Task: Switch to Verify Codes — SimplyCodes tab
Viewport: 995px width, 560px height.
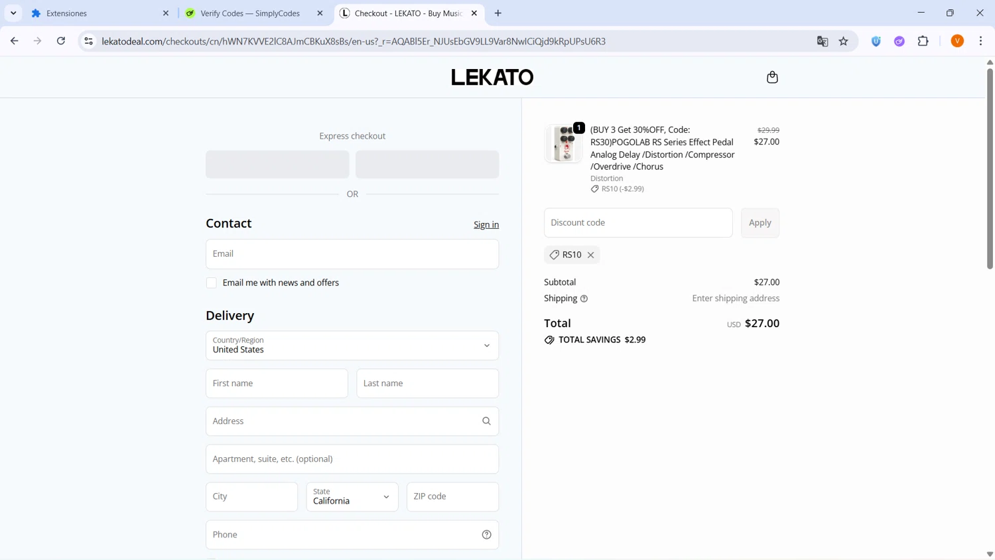Action: tap(255, 13)
